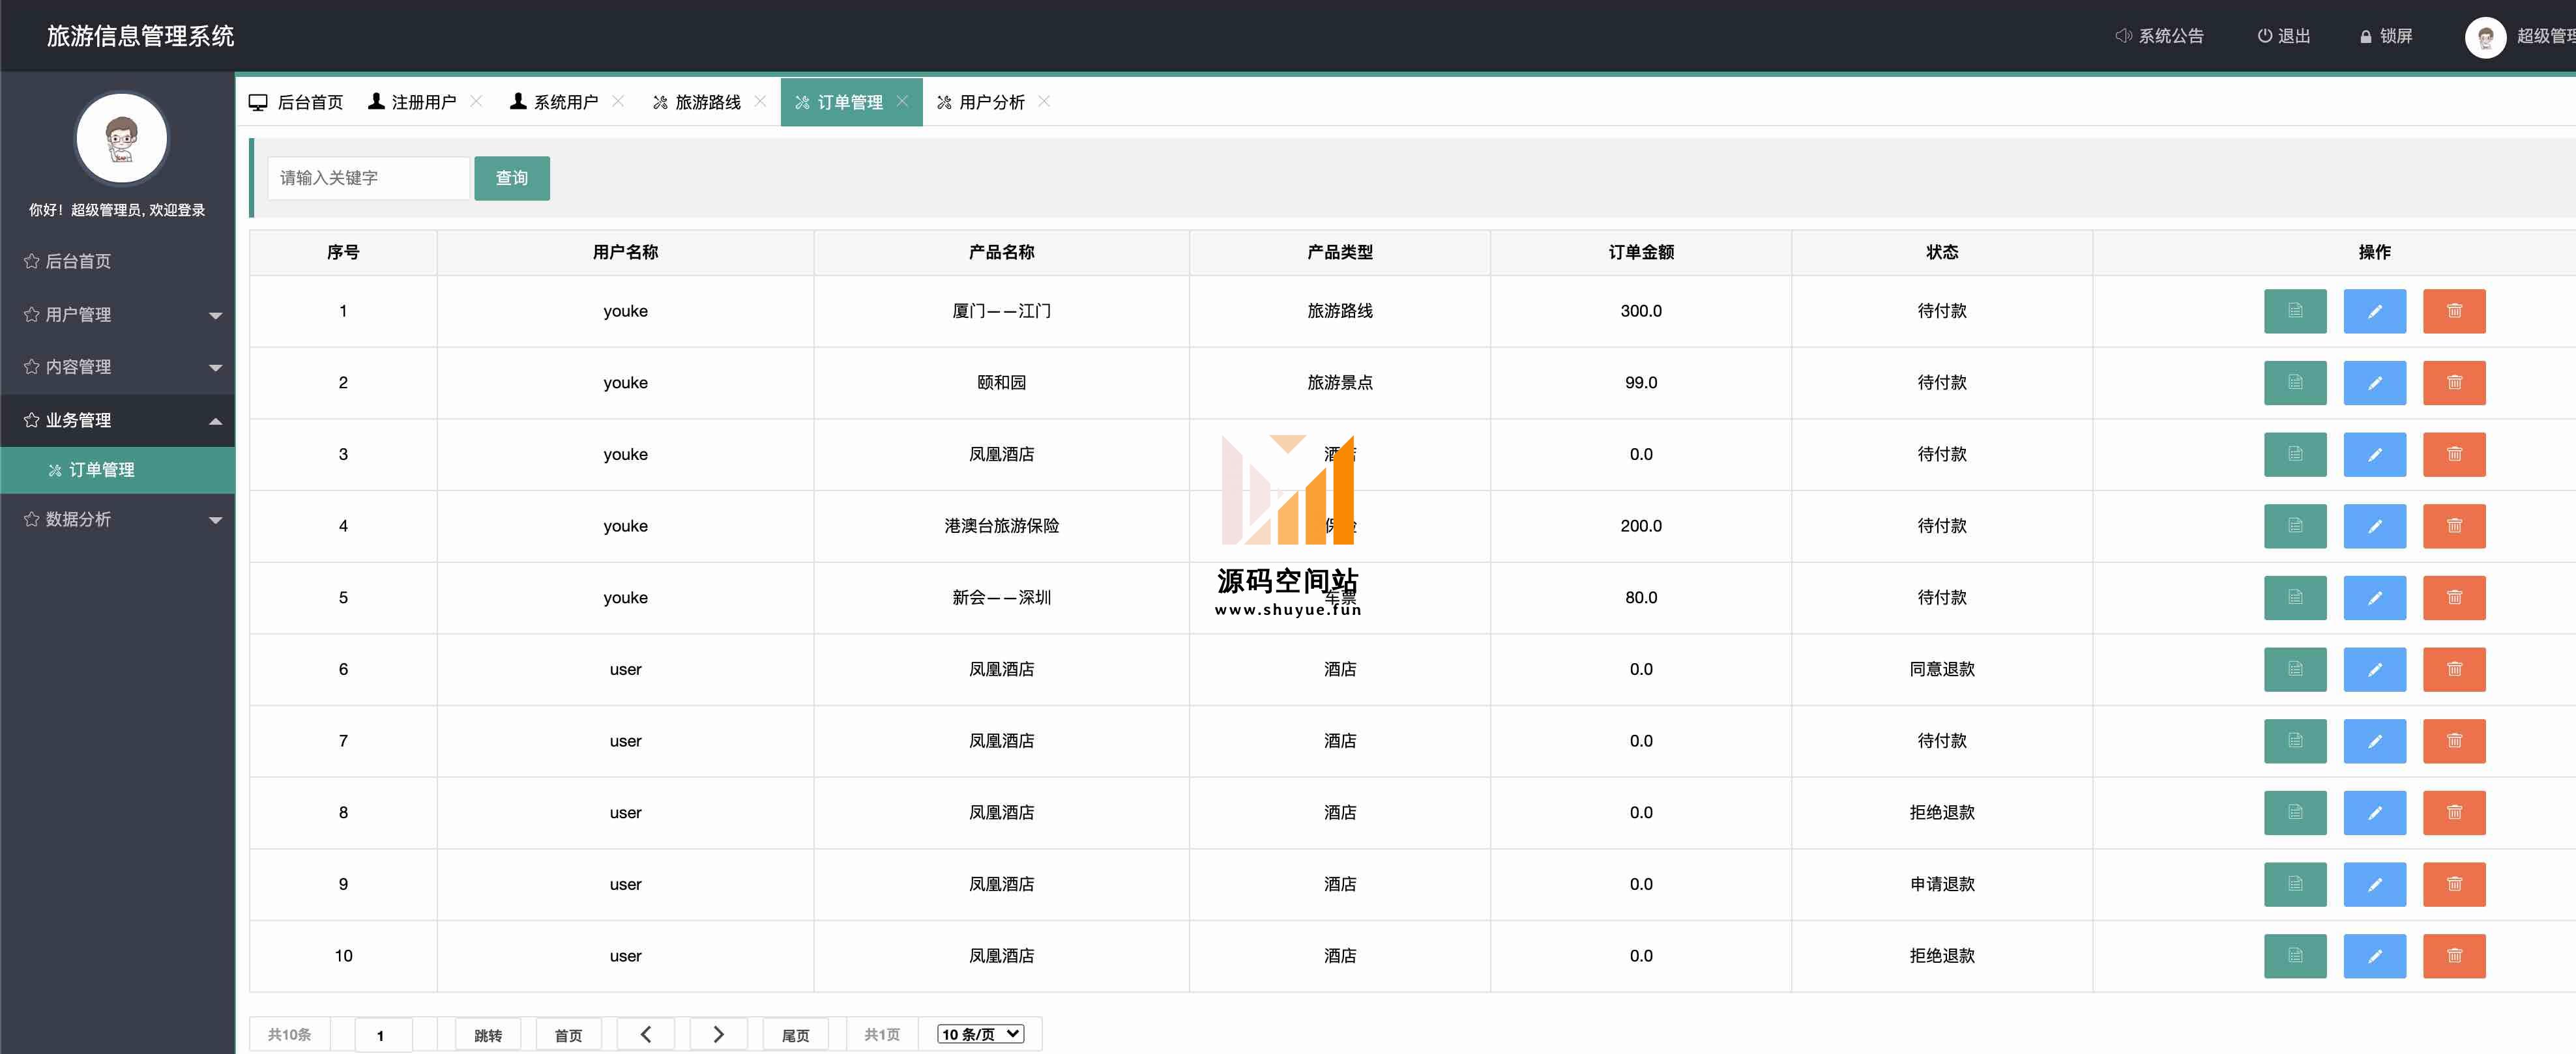Edit order row 7

[2374, 741]
